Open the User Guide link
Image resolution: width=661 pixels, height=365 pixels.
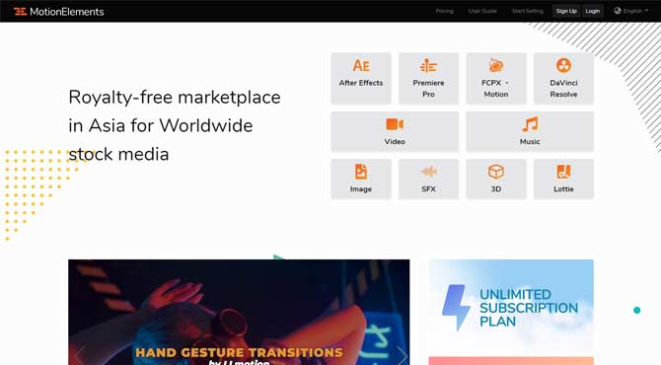(x=482, y=11)
